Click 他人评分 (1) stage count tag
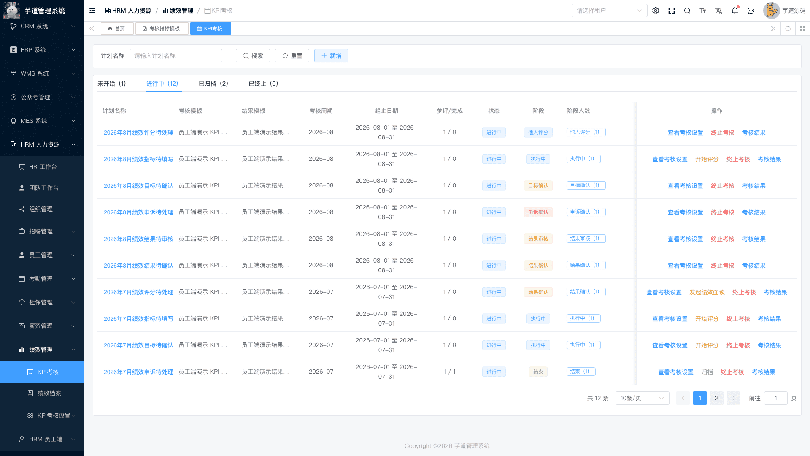The image size is (810, 456). tap(586, 132)
